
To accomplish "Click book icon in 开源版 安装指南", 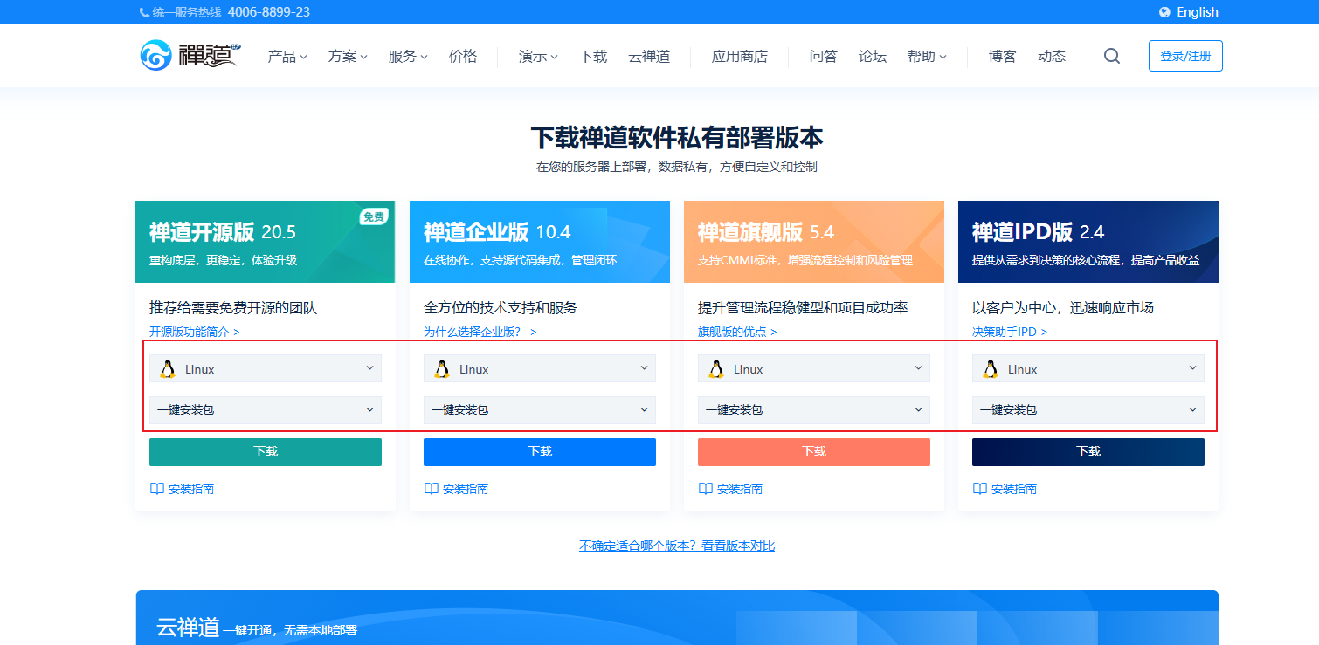I will pyautogui.click(x=157, y=489).
